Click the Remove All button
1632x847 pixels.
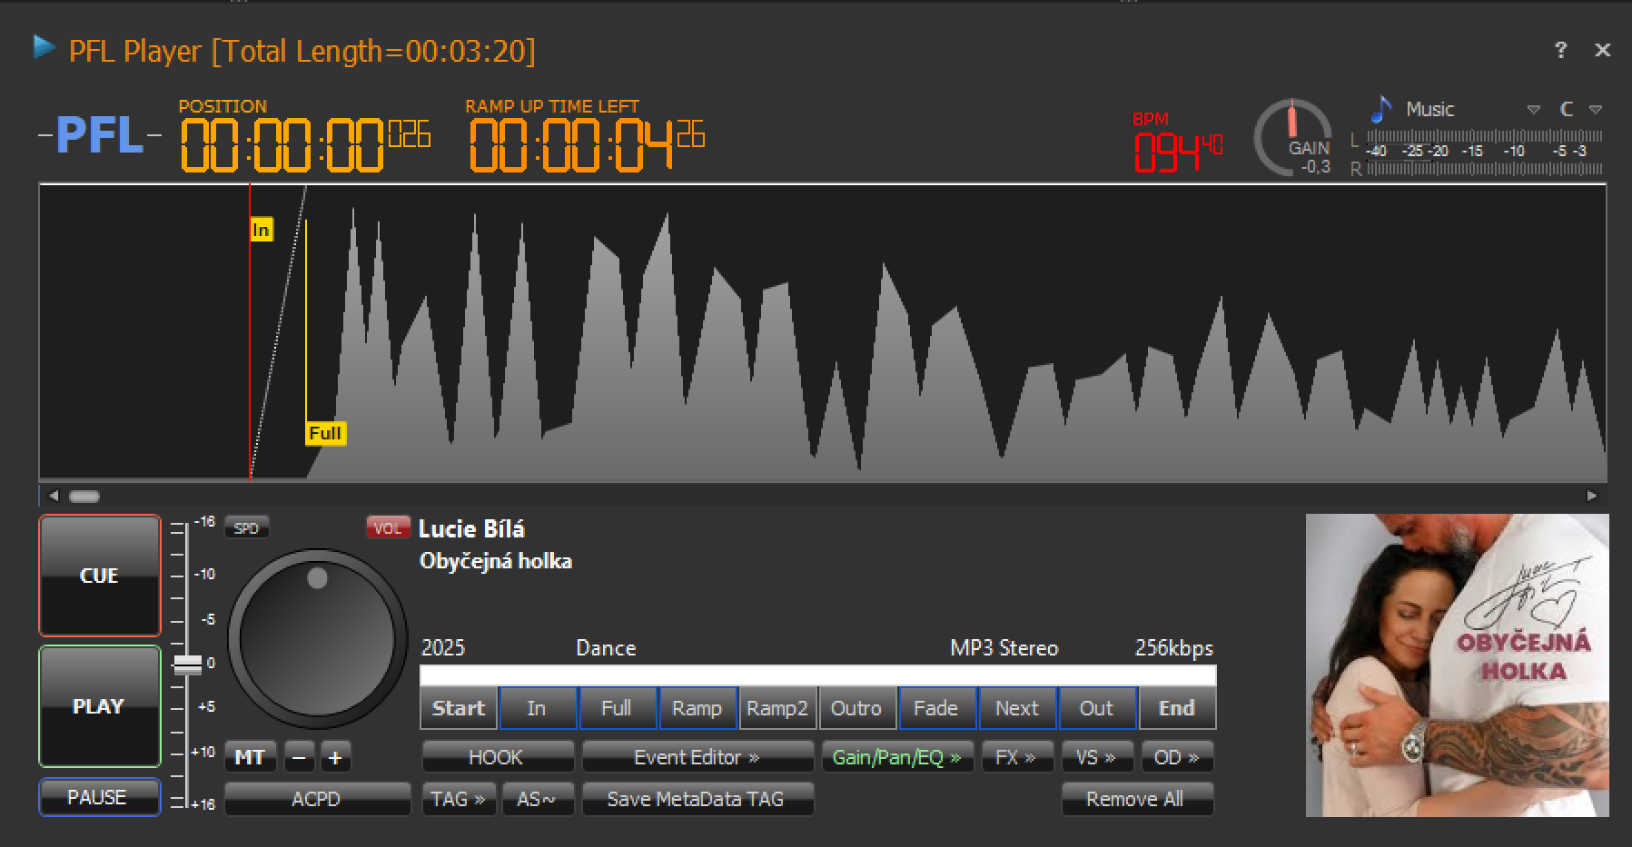point(1135,799)
